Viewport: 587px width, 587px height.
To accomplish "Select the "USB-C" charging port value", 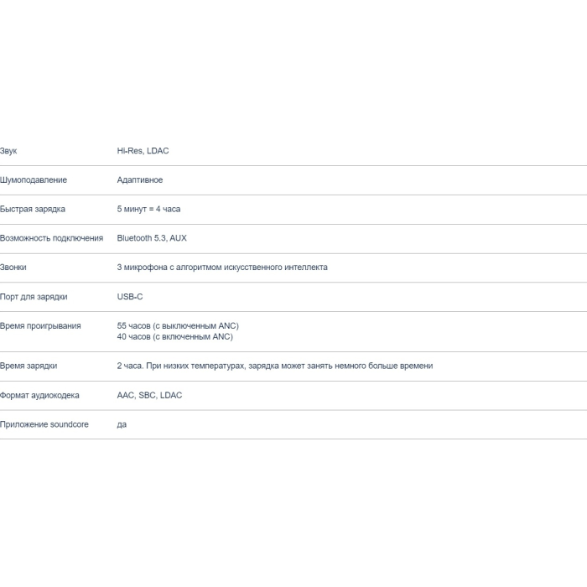I will pos(130,297).
